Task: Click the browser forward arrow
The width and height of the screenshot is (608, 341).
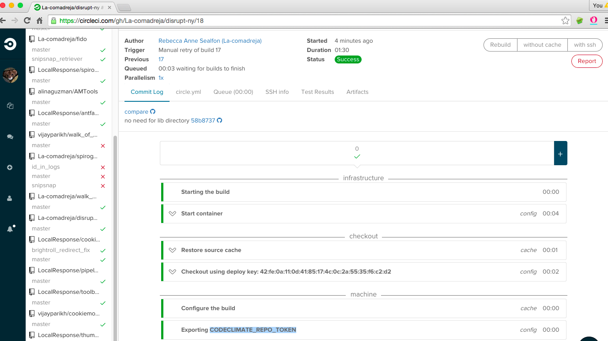Action: (15, 20)
